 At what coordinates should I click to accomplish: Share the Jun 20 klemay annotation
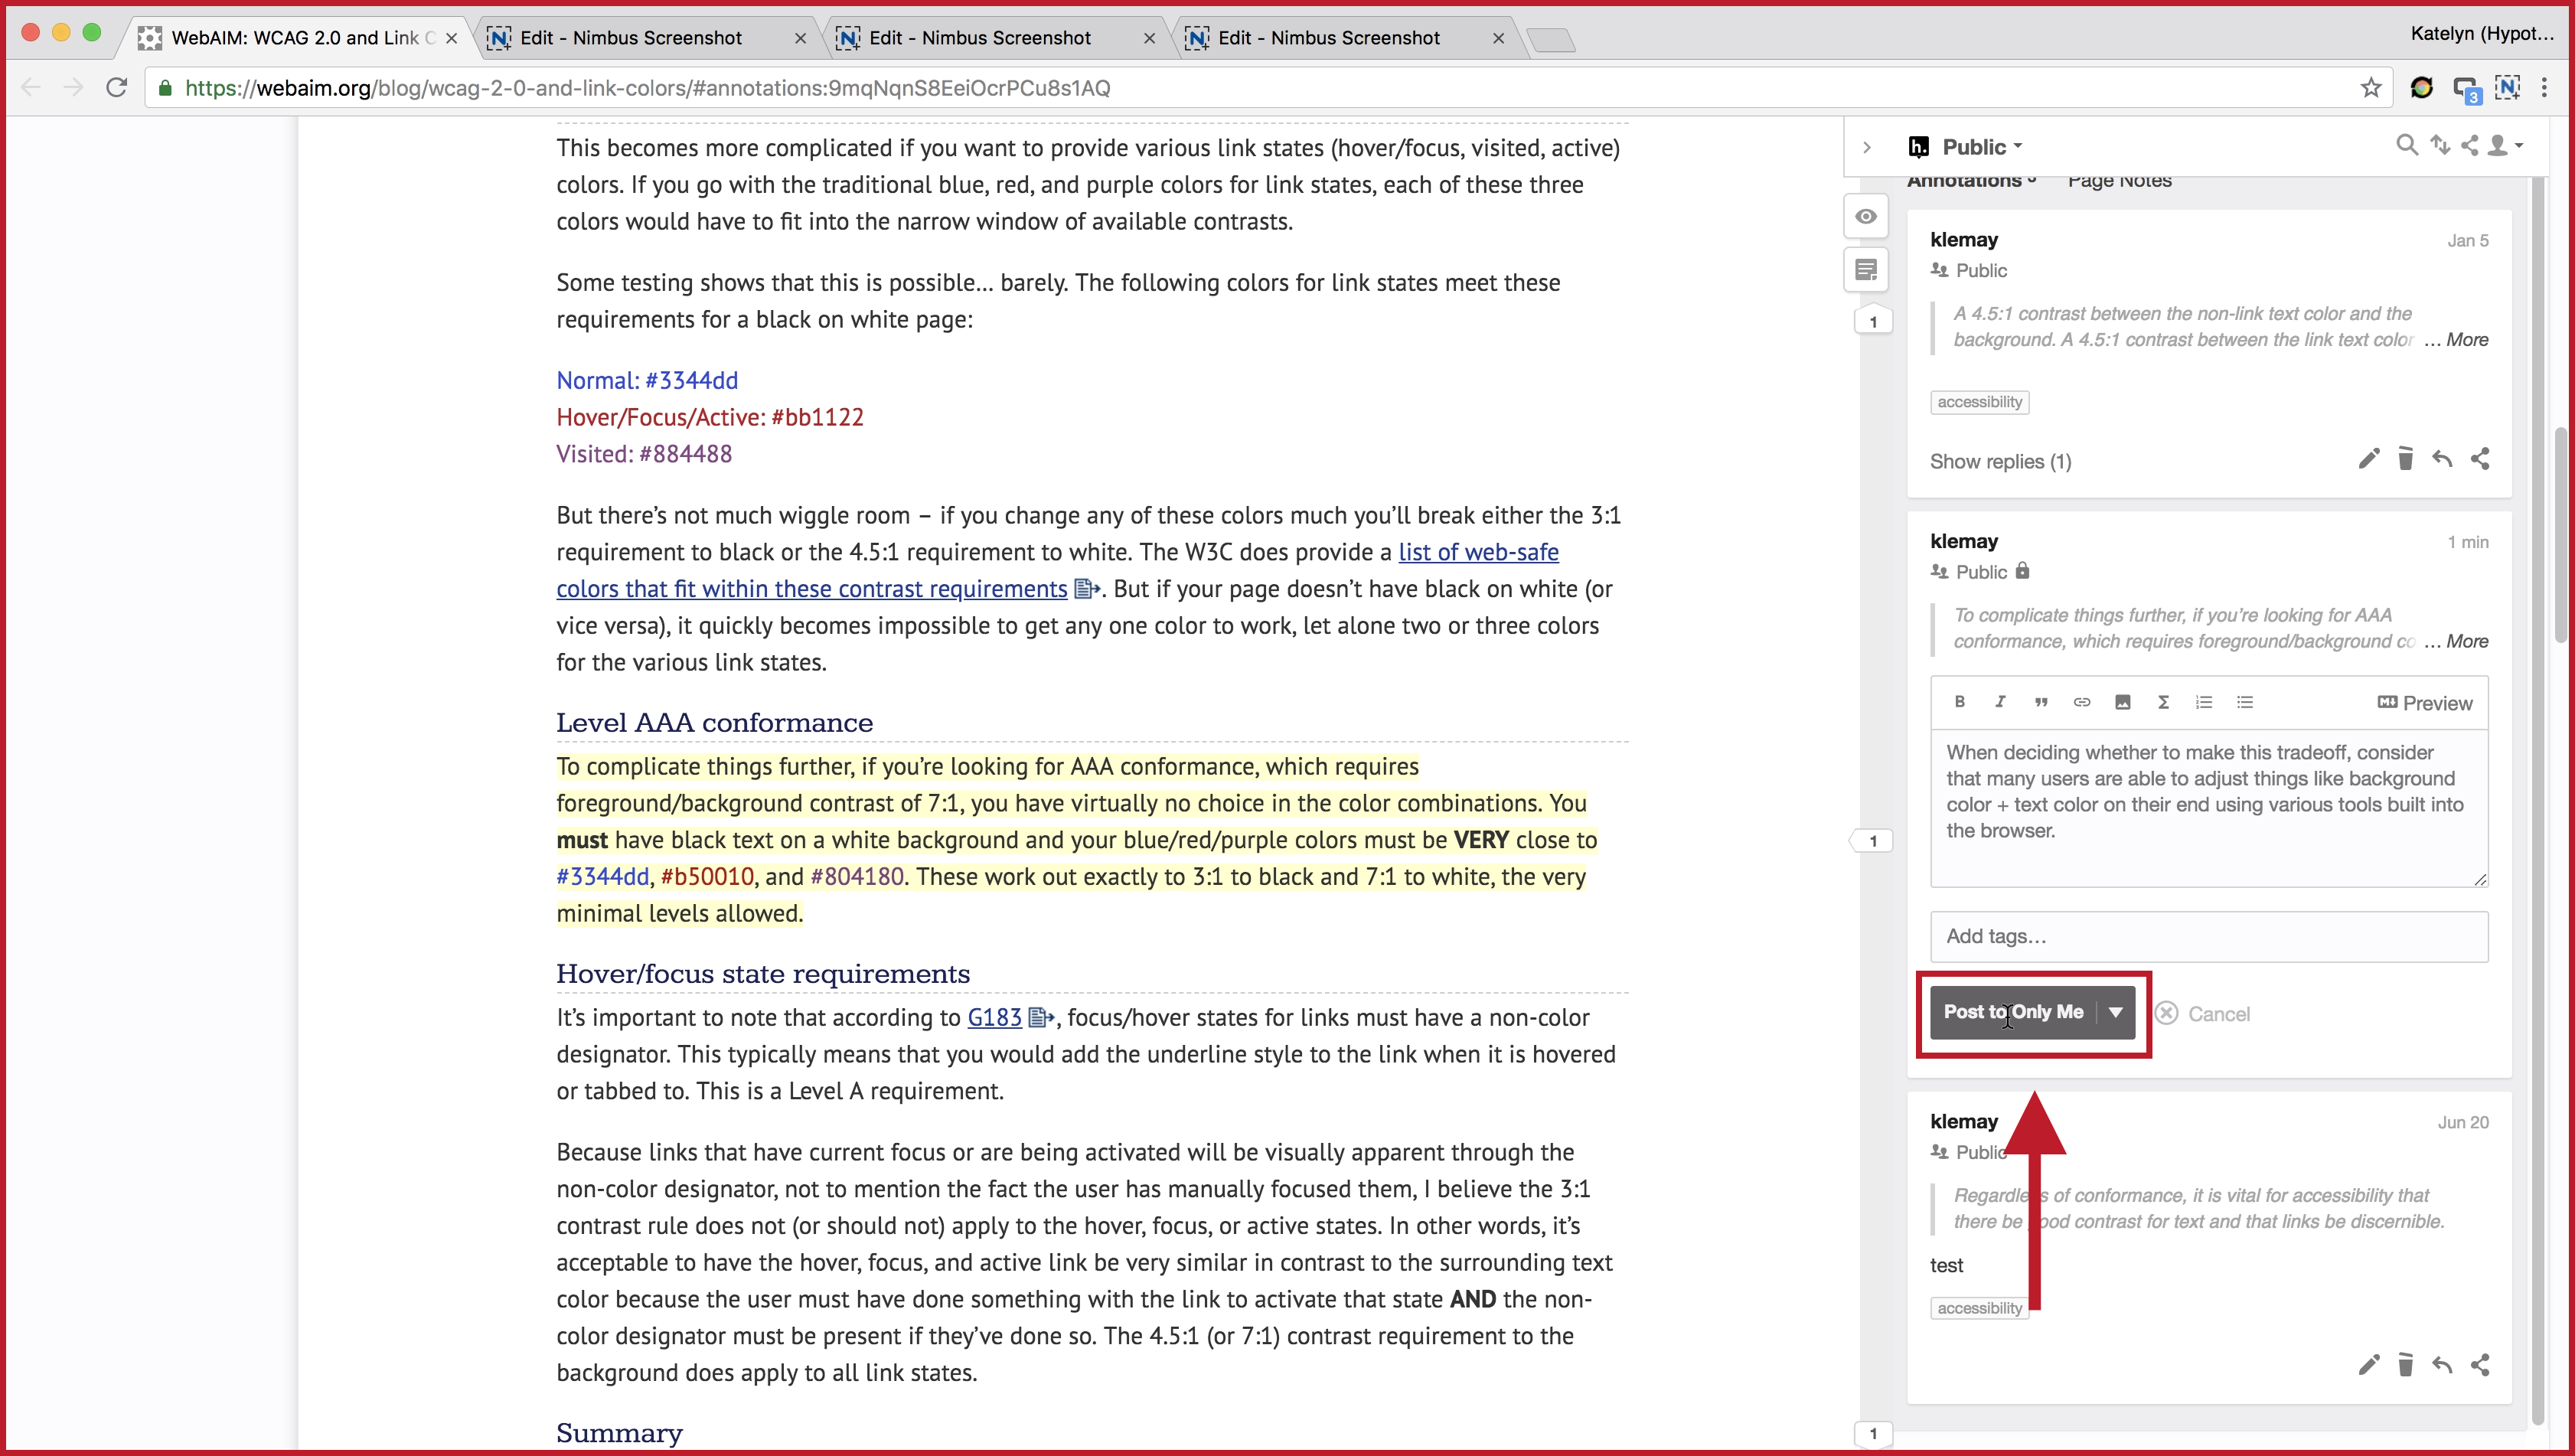(x=2480, y=1365)
